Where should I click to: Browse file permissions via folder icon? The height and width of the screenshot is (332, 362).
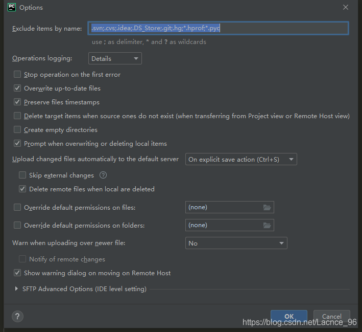tap(267, 207)
